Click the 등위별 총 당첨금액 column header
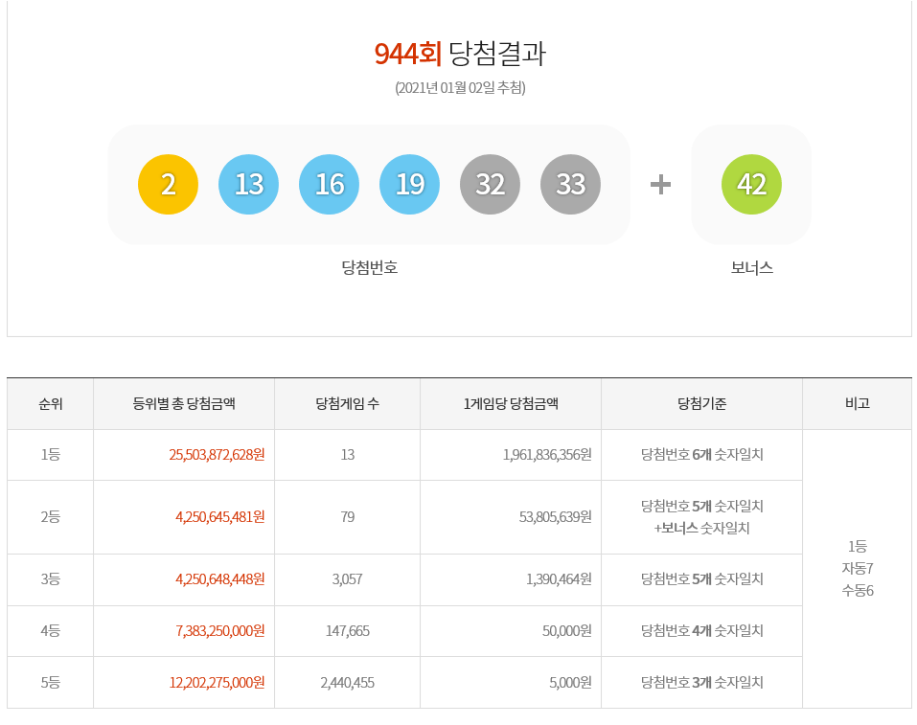The height and width of the screenshot is (725, 917). pos(184,404)
